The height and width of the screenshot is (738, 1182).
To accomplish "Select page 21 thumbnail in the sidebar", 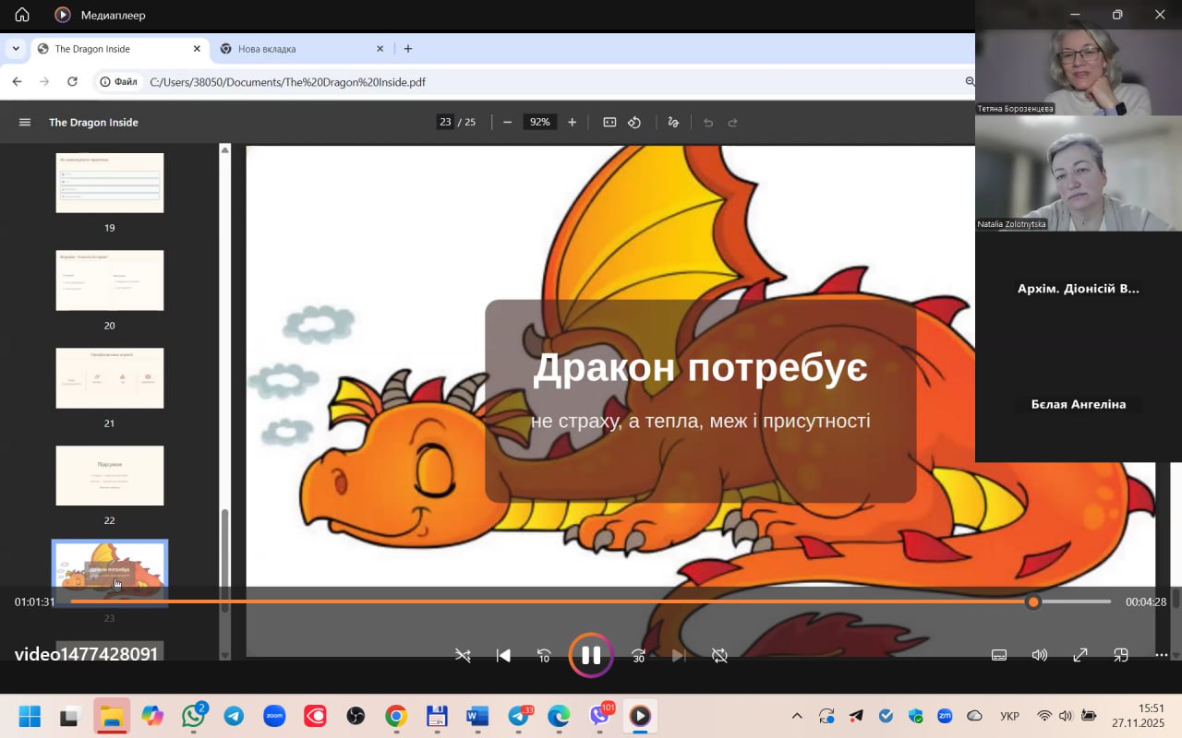I will coord(109,377).
